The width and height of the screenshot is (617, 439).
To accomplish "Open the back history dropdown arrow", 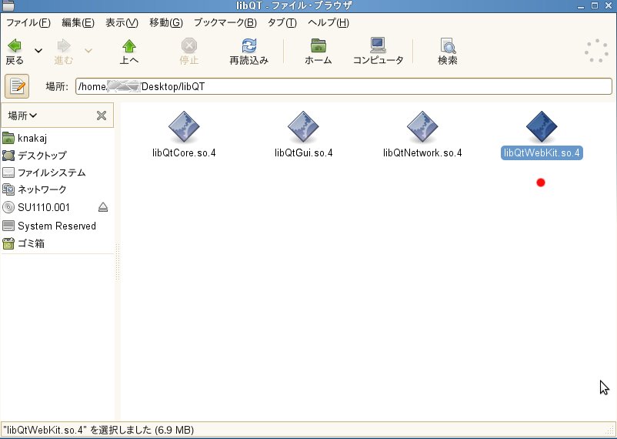I will pos(38,50).
